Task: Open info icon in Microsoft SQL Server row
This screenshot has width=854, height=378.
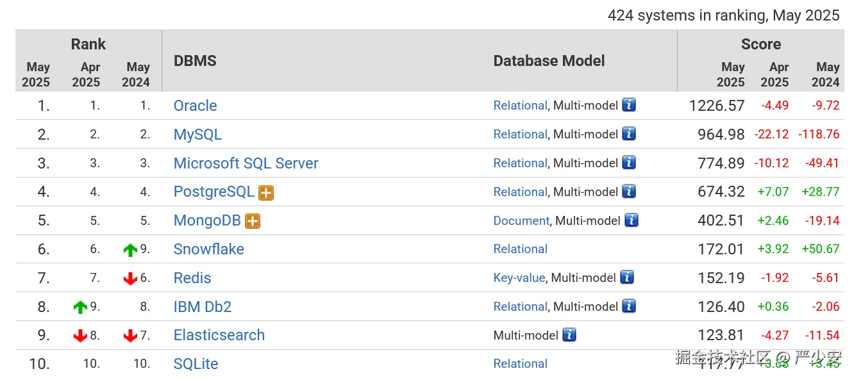Action: click(x=629, y=163)
